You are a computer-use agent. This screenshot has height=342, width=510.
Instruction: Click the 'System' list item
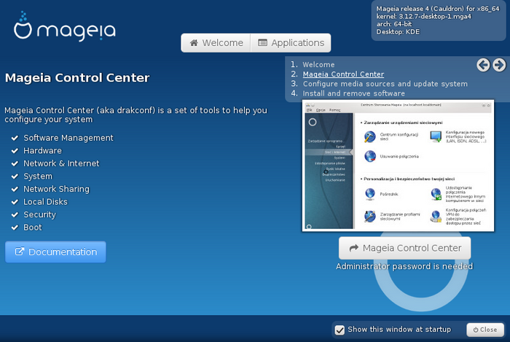coord(38,176)
